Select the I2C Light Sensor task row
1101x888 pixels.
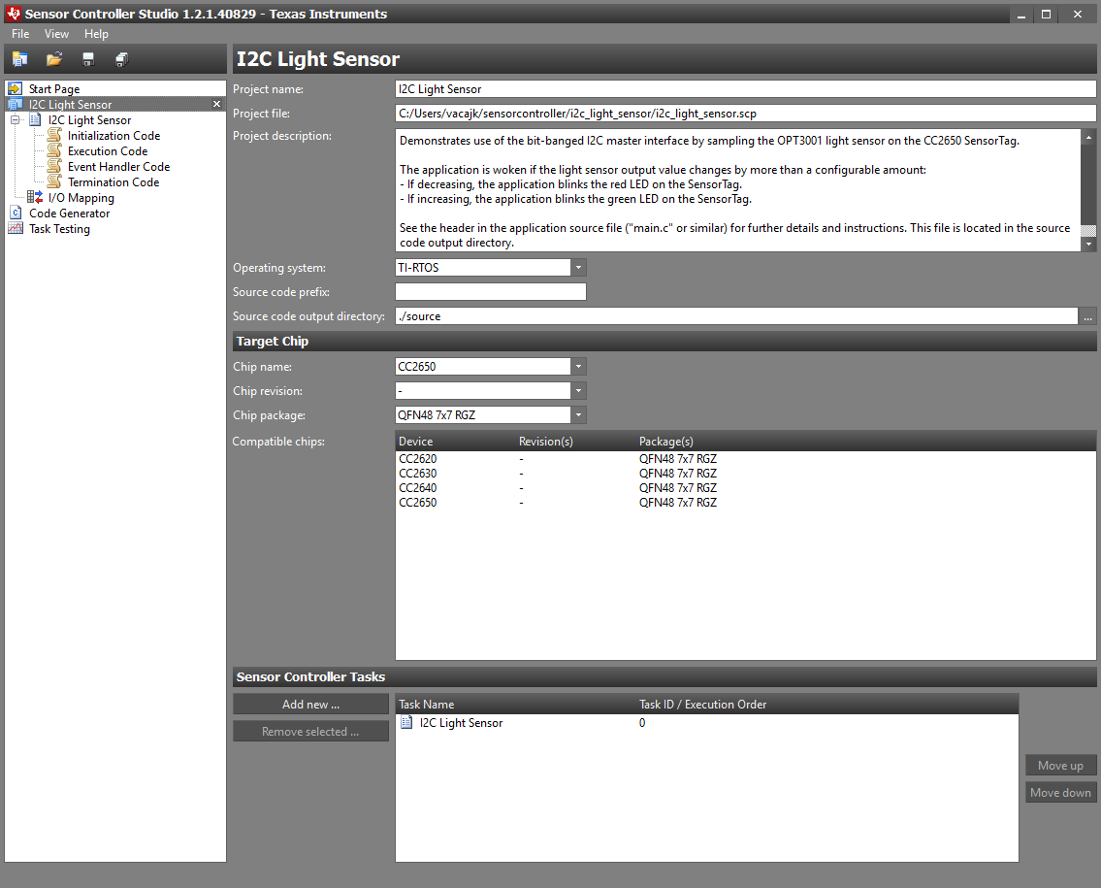point(706,723)
